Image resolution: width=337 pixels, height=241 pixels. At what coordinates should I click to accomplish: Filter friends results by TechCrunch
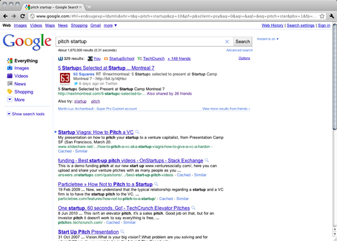154,58
